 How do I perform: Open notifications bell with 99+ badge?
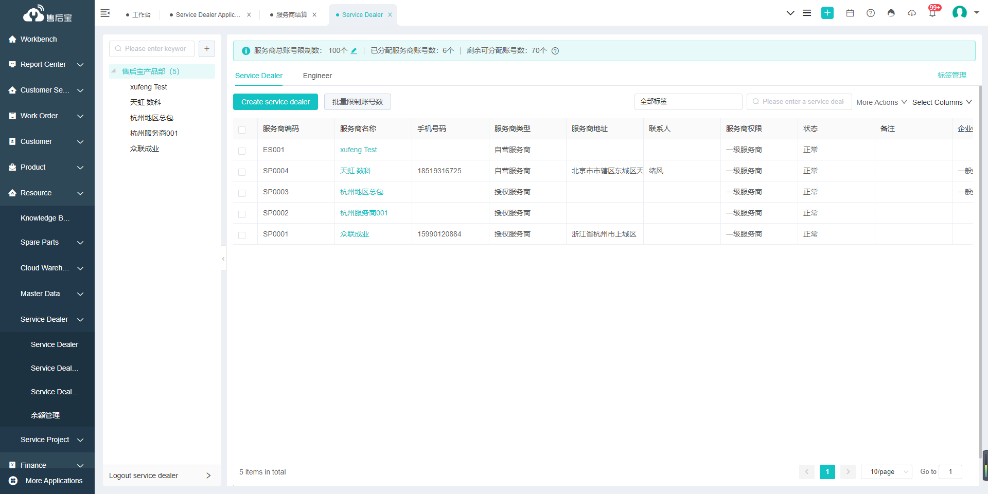click(933, 12)
